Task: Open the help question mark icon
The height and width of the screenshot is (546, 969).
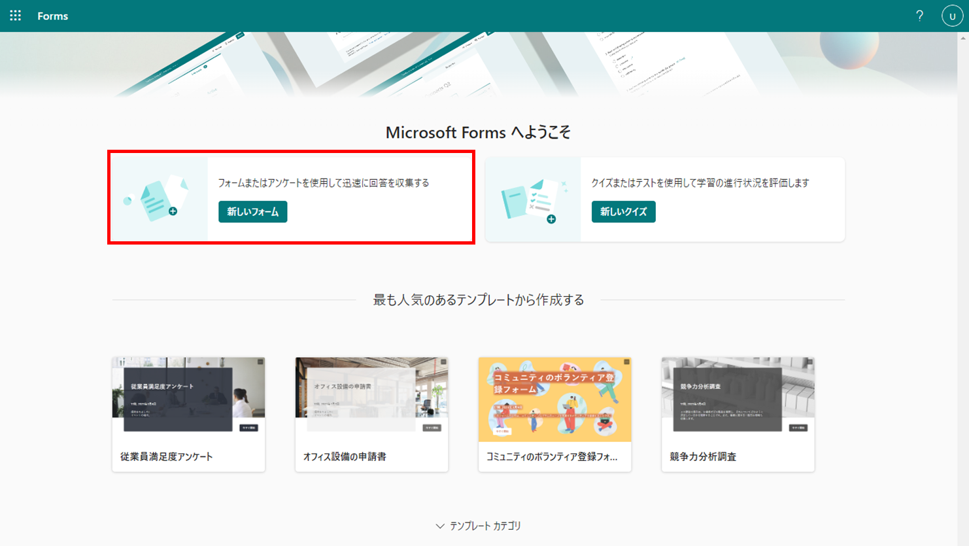Action: tap(919, 16)
